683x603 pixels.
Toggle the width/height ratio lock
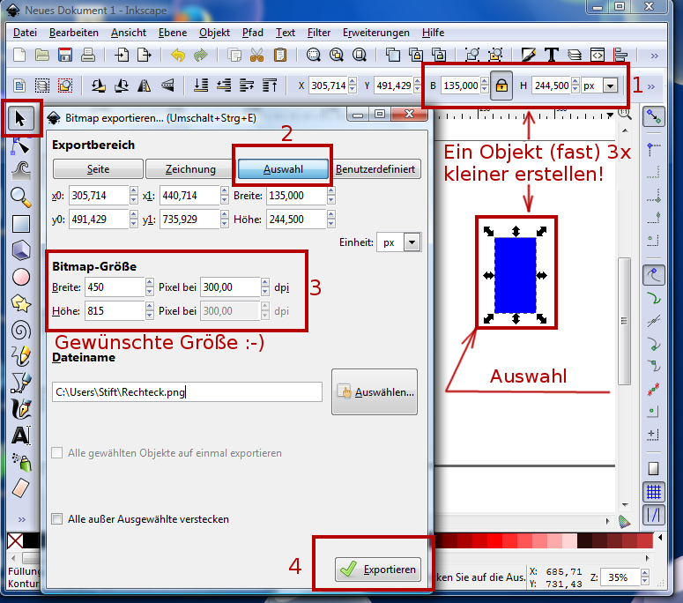pos(501,86)
